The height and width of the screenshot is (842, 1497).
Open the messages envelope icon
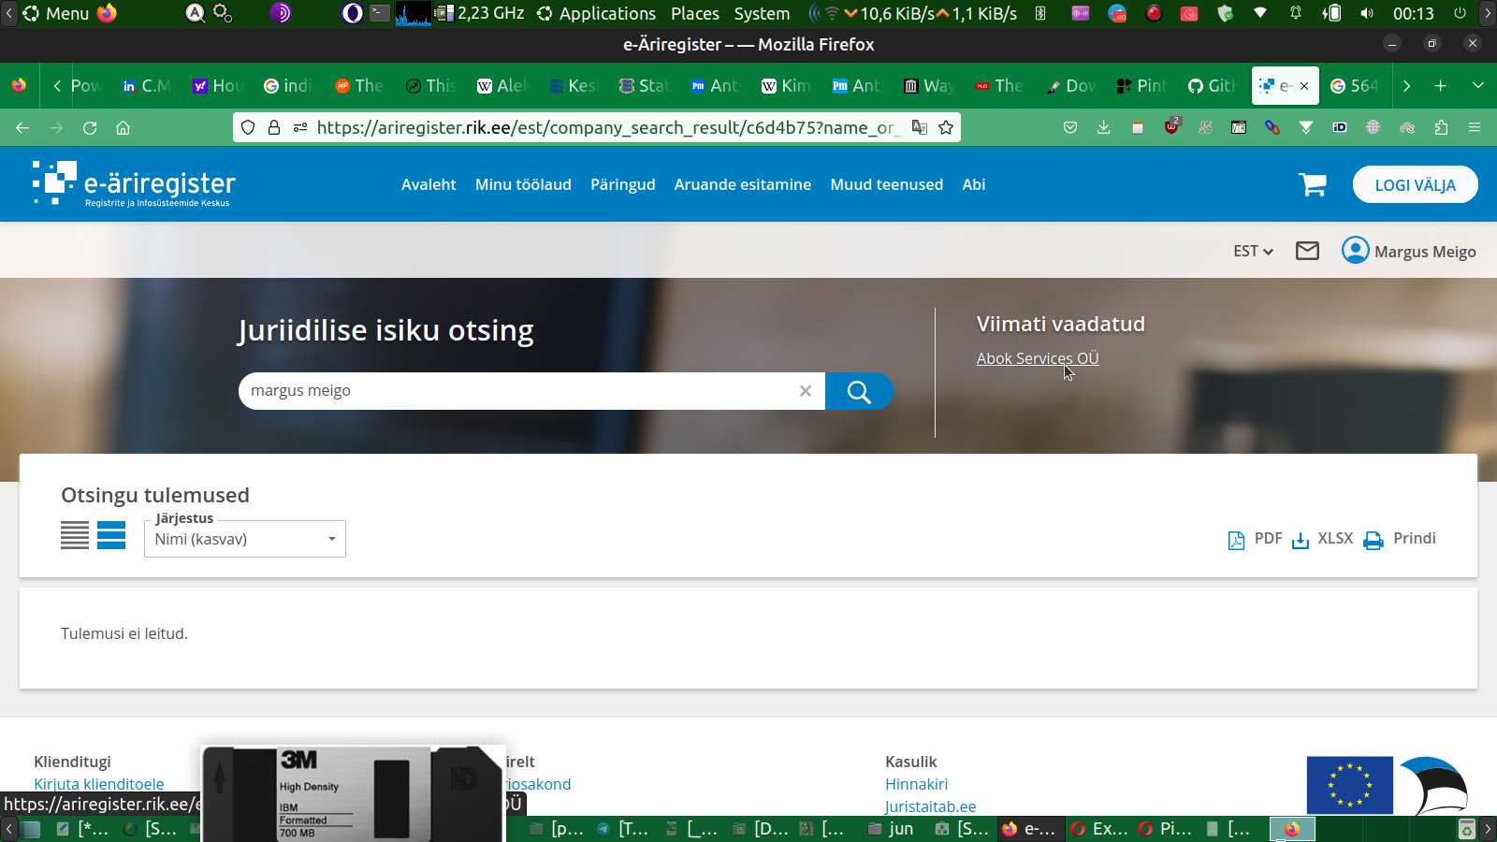[x=1307, y=251]
